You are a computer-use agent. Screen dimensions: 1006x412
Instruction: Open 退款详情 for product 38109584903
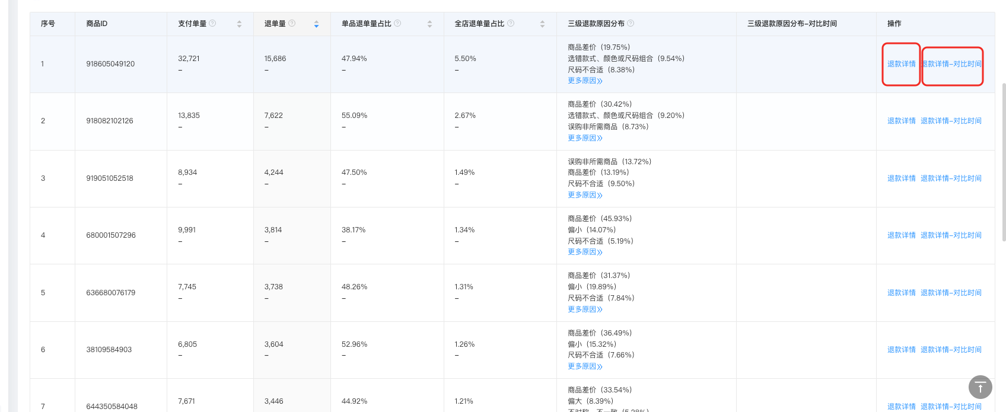pyautogui.click(x=902, y=350)
